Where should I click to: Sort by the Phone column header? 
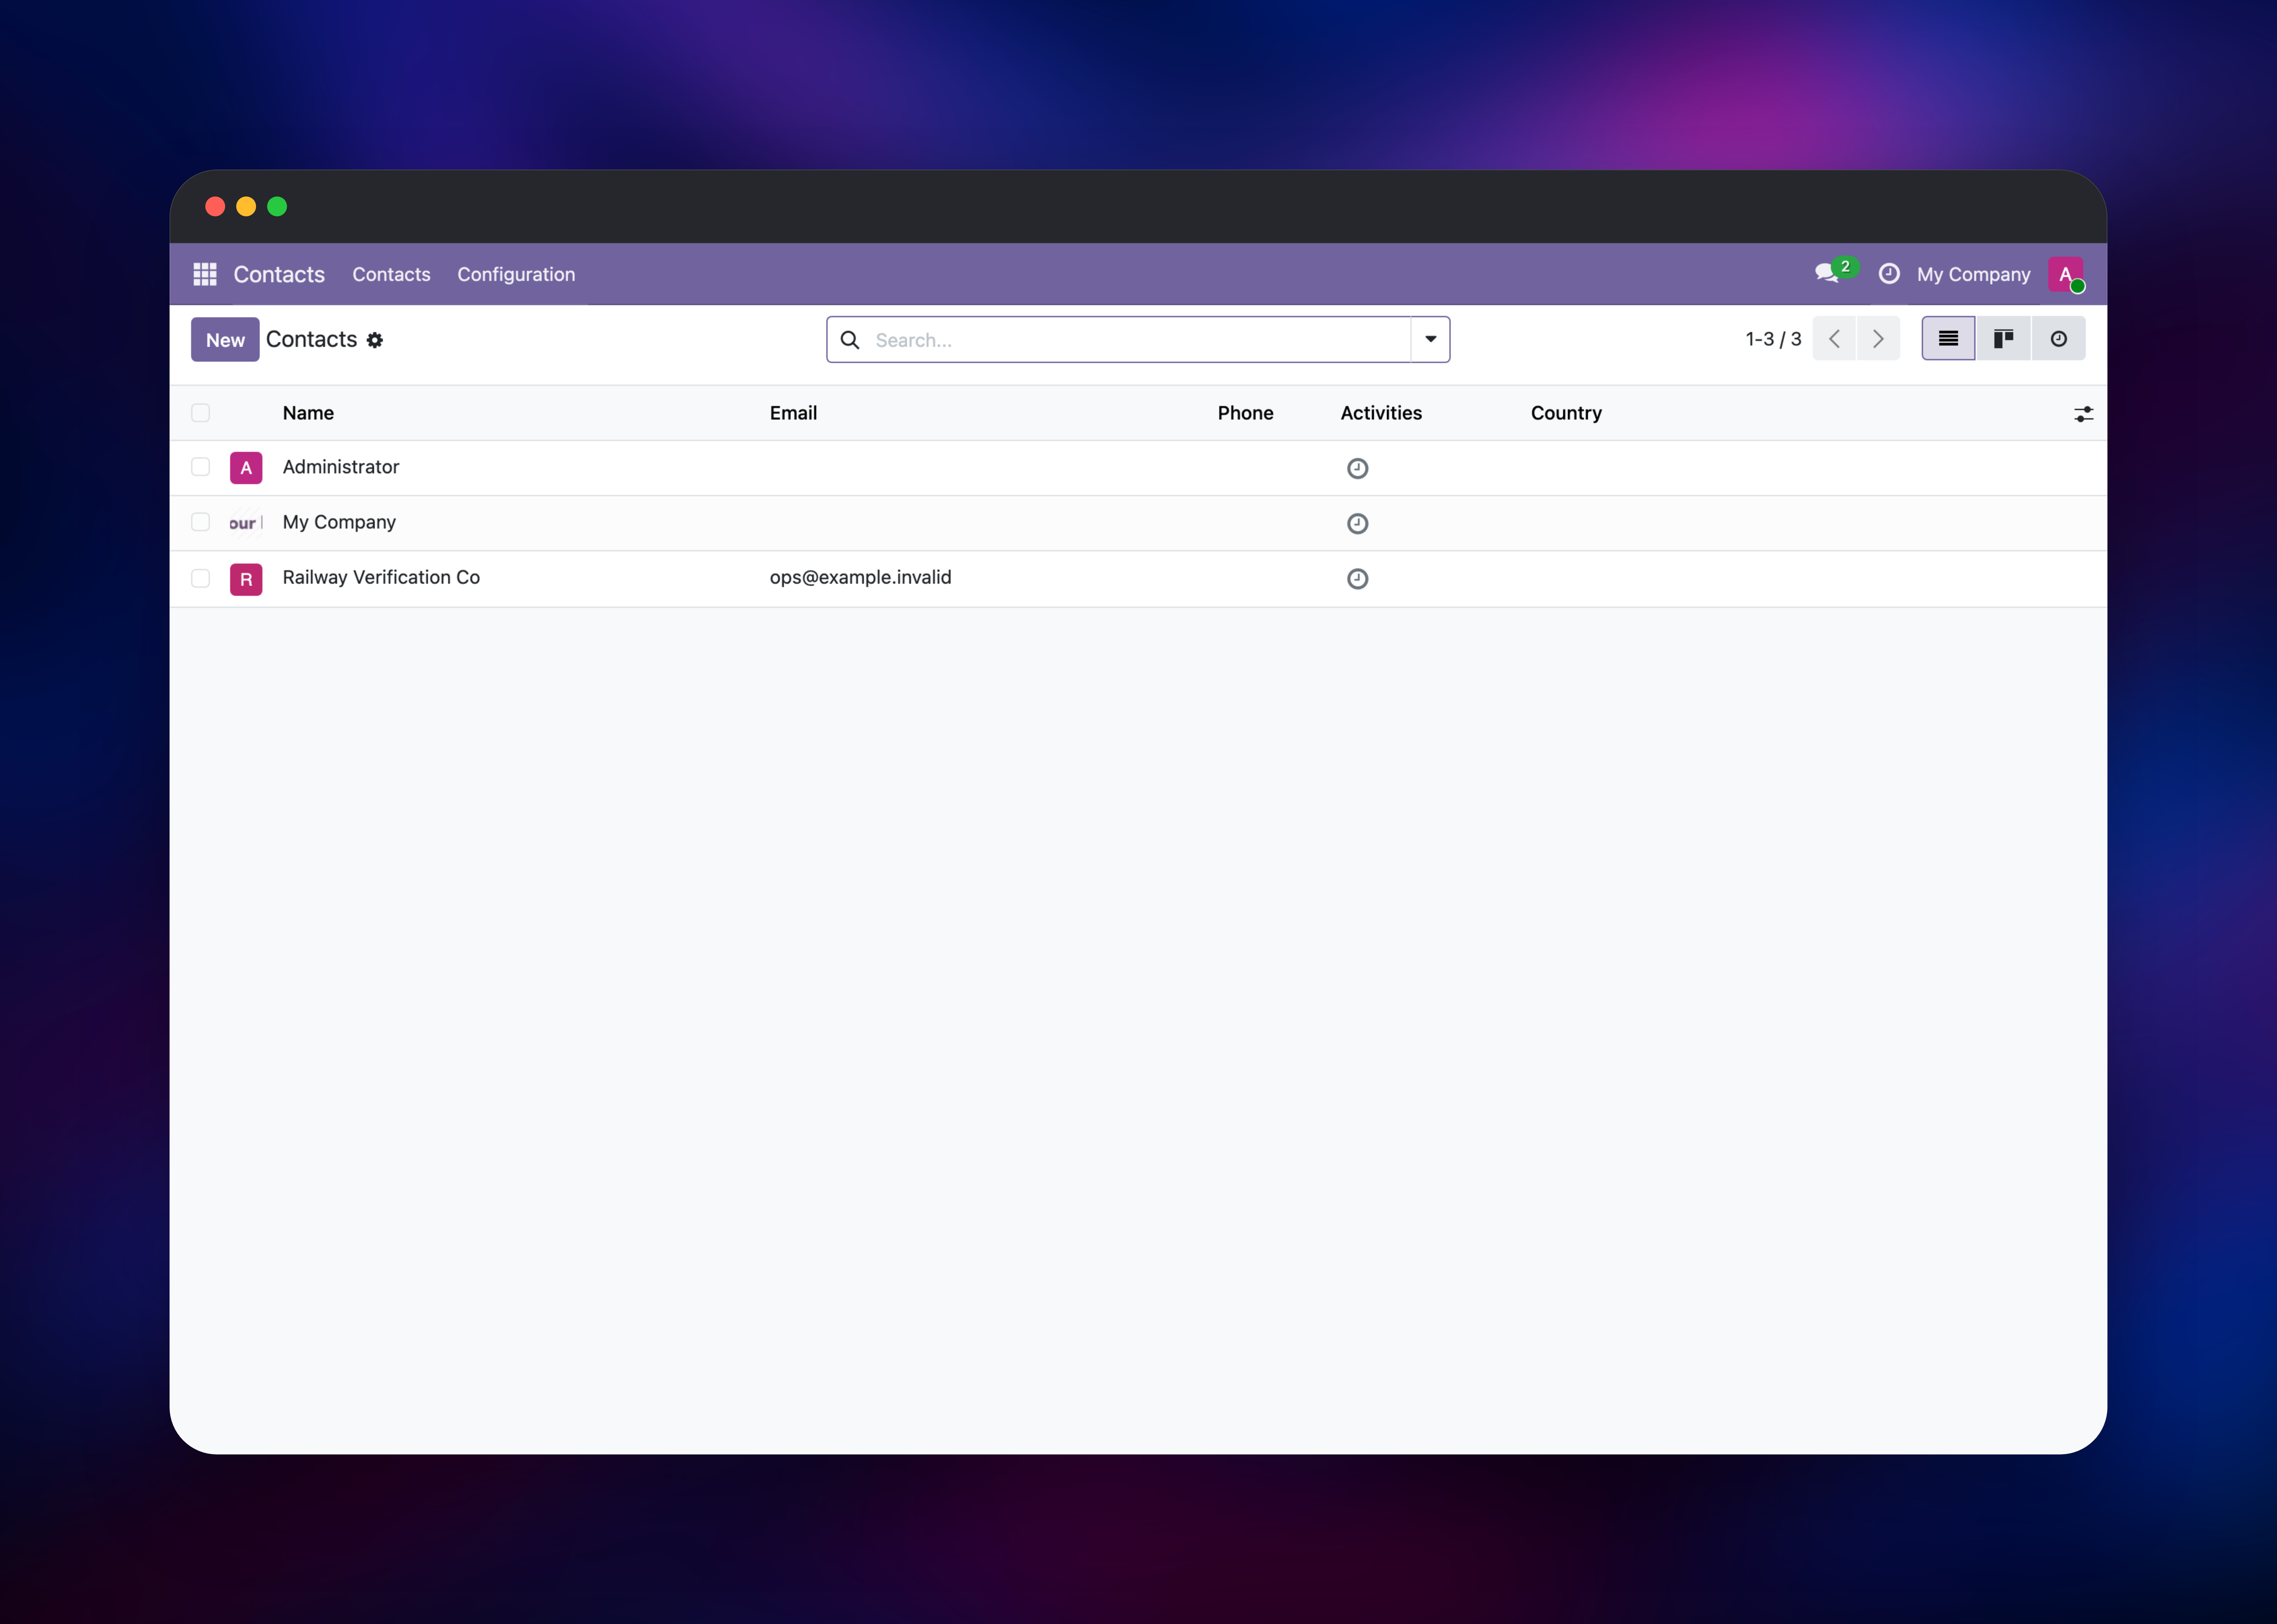pos(1245,413)
